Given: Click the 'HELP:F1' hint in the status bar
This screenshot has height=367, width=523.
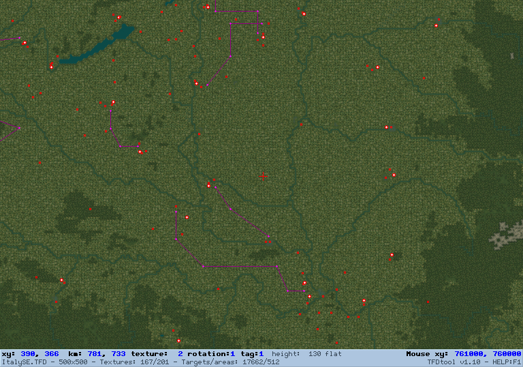Looking at the screenshot, I should point(507,362).
